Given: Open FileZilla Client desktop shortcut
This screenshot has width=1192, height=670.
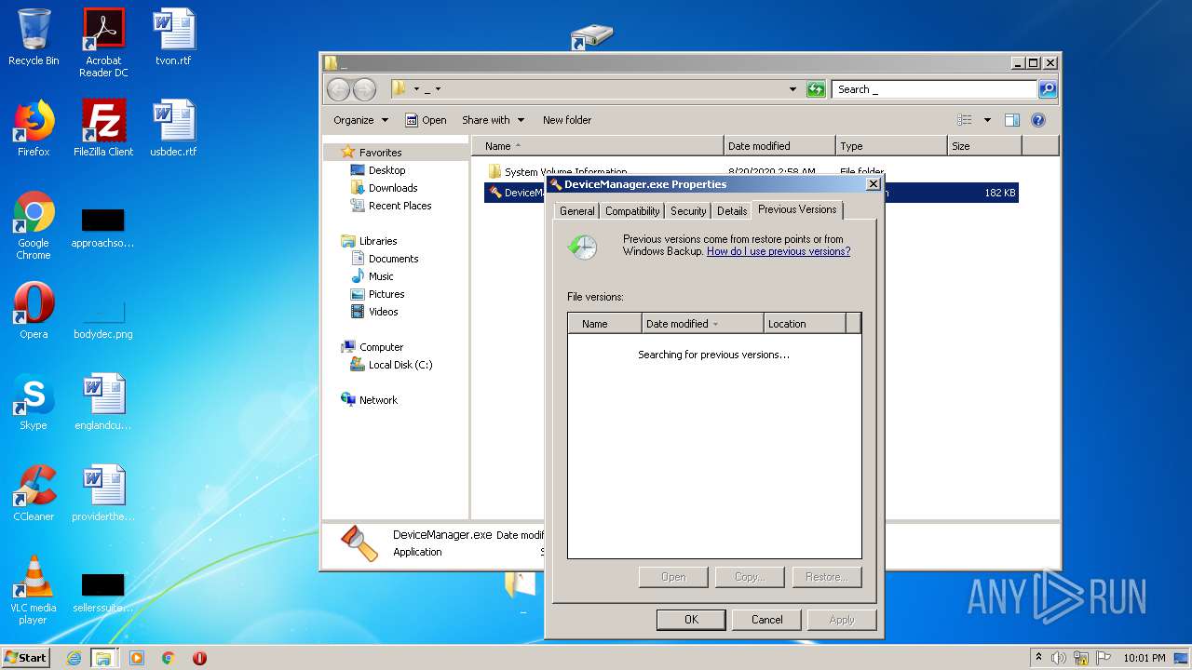Looking at the screenshot, I should 103,128.
